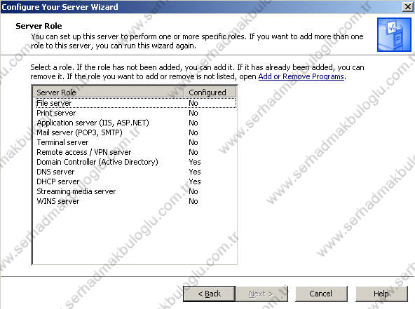This screenshot has width=415, height=309.
Task: Click the Cancel button
Action: click(x=321, y=294)
